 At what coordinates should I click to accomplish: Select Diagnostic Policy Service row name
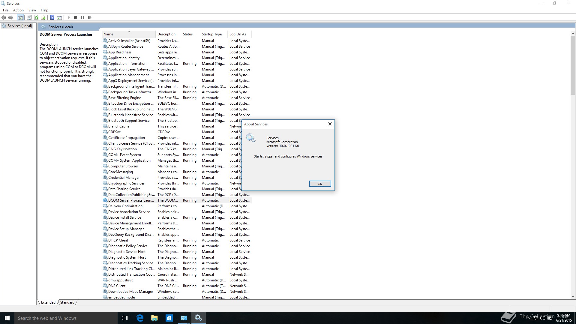coord(128,246)
